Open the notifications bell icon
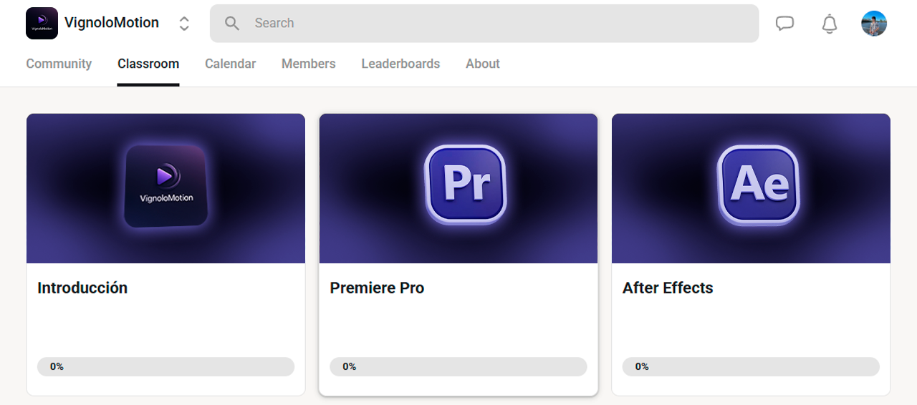Screen dimensions: 917x405 830,24
